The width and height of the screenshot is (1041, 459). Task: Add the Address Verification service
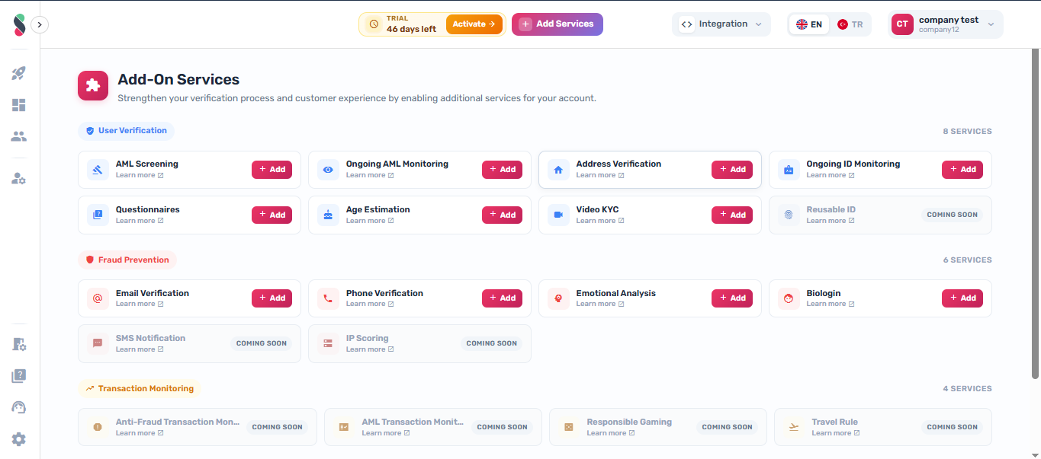[x=732, y=170]
